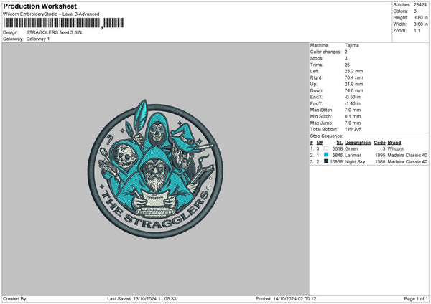The width and height of the screenshot is (431, 304).
Task: Click the Height value 3.80 in
Action: coord(420,17)
